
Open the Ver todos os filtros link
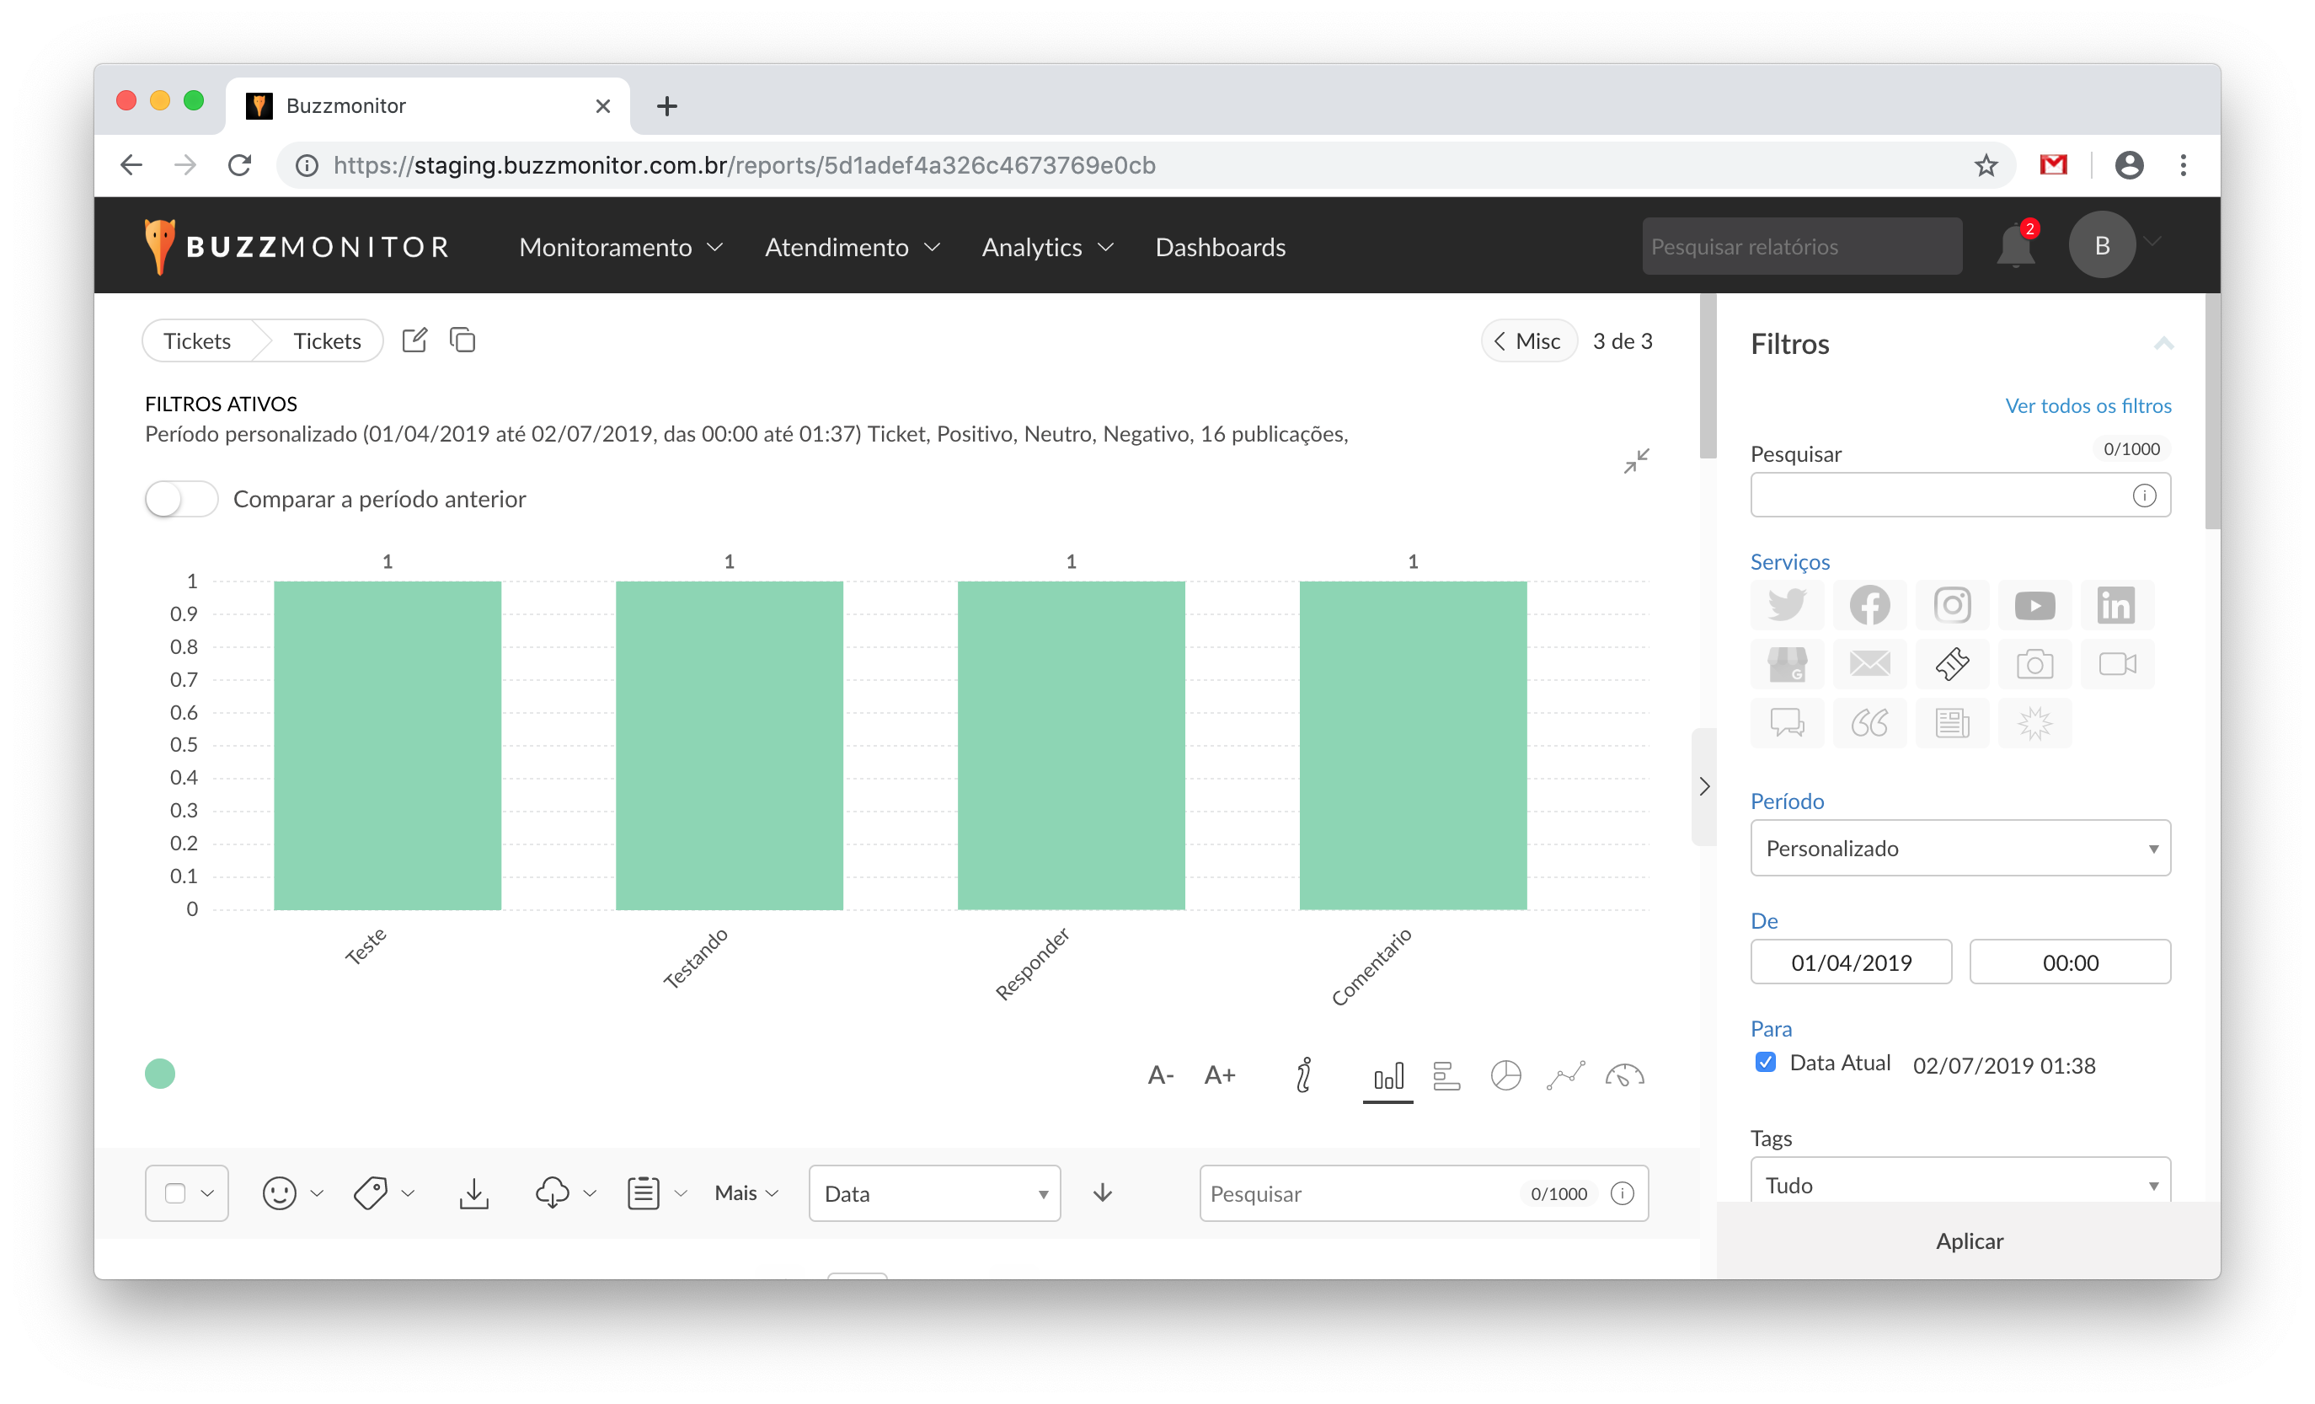[2088, 406]
